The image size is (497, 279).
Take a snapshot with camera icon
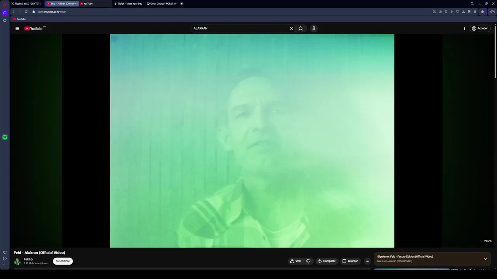pyautogui.click(x=440, y=12)
